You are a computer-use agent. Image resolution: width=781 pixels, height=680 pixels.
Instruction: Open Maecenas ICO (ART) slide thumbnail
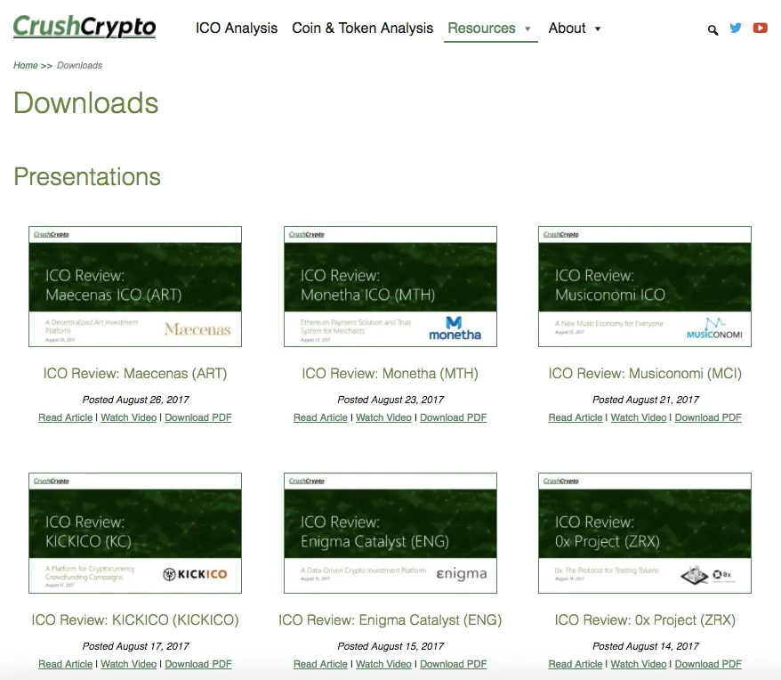(x=135, y=287)
